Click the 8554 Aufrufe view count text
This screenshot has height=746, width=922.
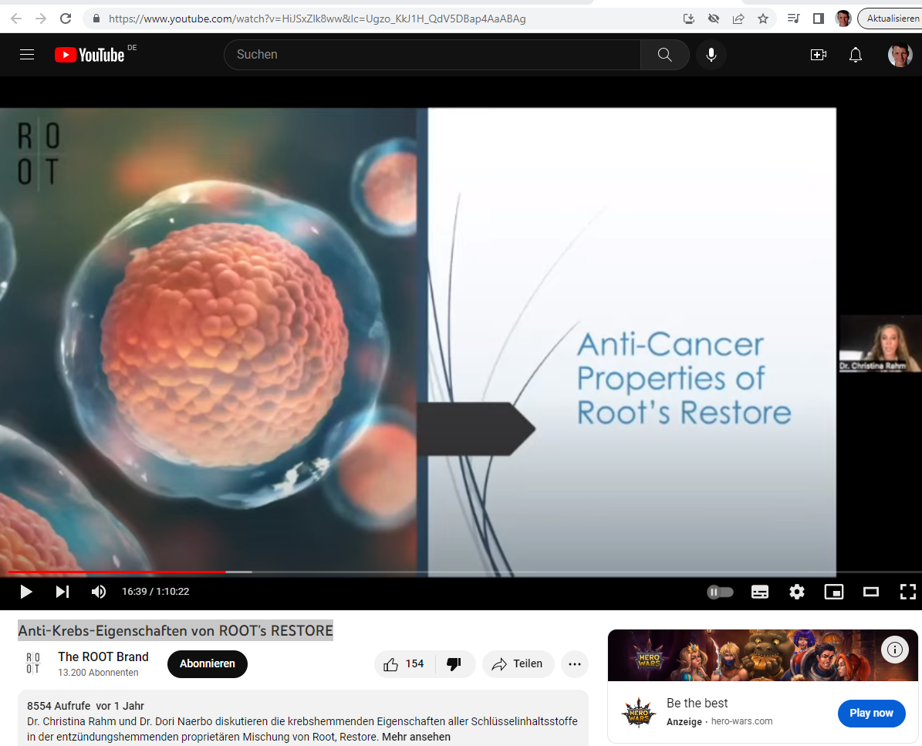coord(59,706)
